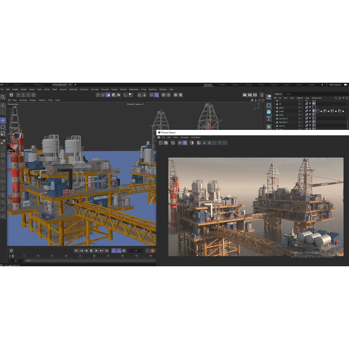Viewport: 349px width, 349px height.
Task: Open the Default Camera dropdown in the viewport
Action: point(135,104)
